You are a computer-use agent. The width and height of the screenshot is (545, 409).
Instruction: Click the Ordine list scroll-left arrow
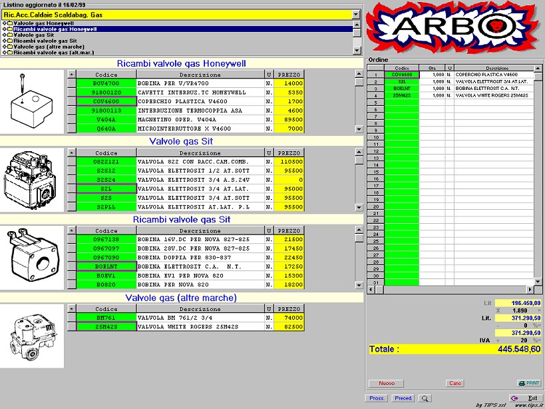371,289
